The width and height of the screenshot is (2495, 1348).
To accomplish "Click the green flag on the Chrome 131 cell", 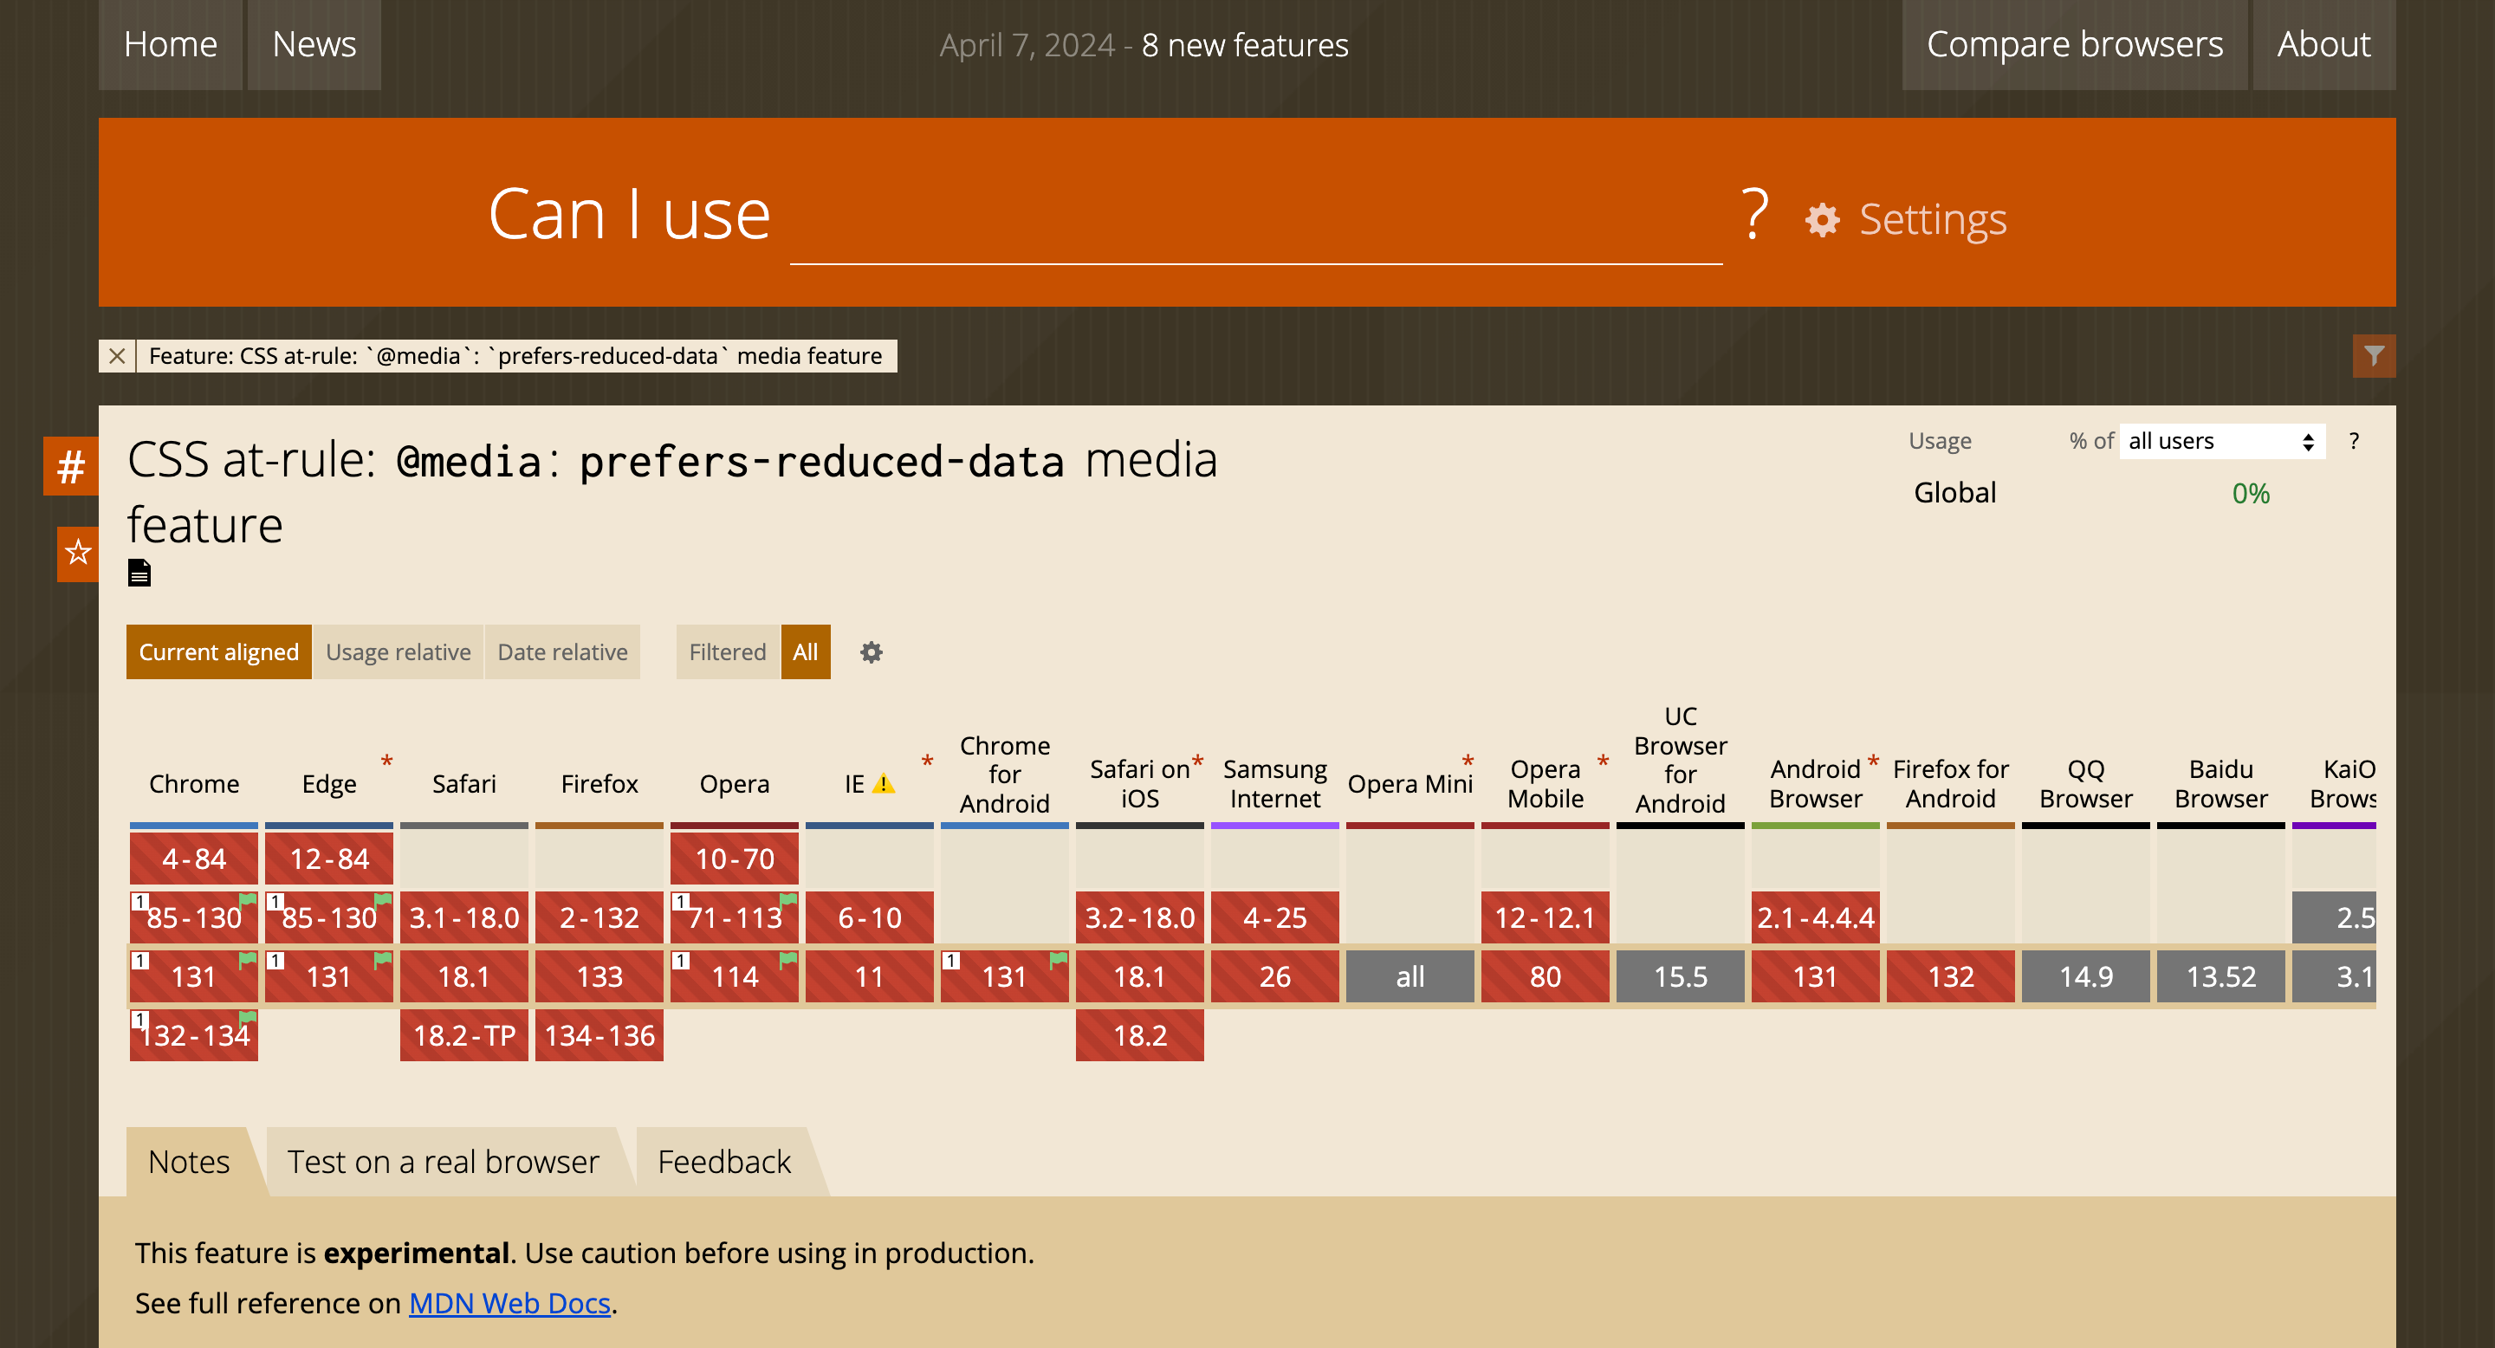I will tap(247, 960).
